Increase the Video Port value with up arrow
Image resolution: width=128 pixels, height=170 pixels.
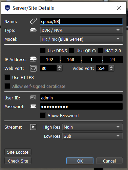click(111, 67)
